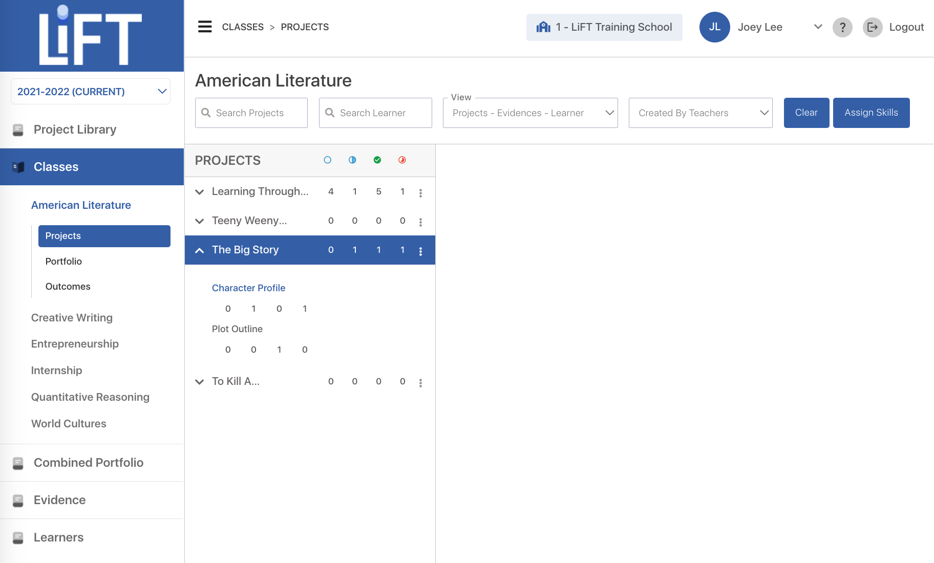Screen dimensions: 934x563
Task: Click the half-filled in-progress status icon
Action: click(352, 160)
